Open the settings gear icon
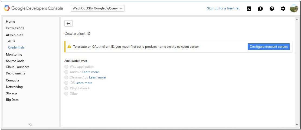Viewport: 301px width, 130px height. coord(283,9)
